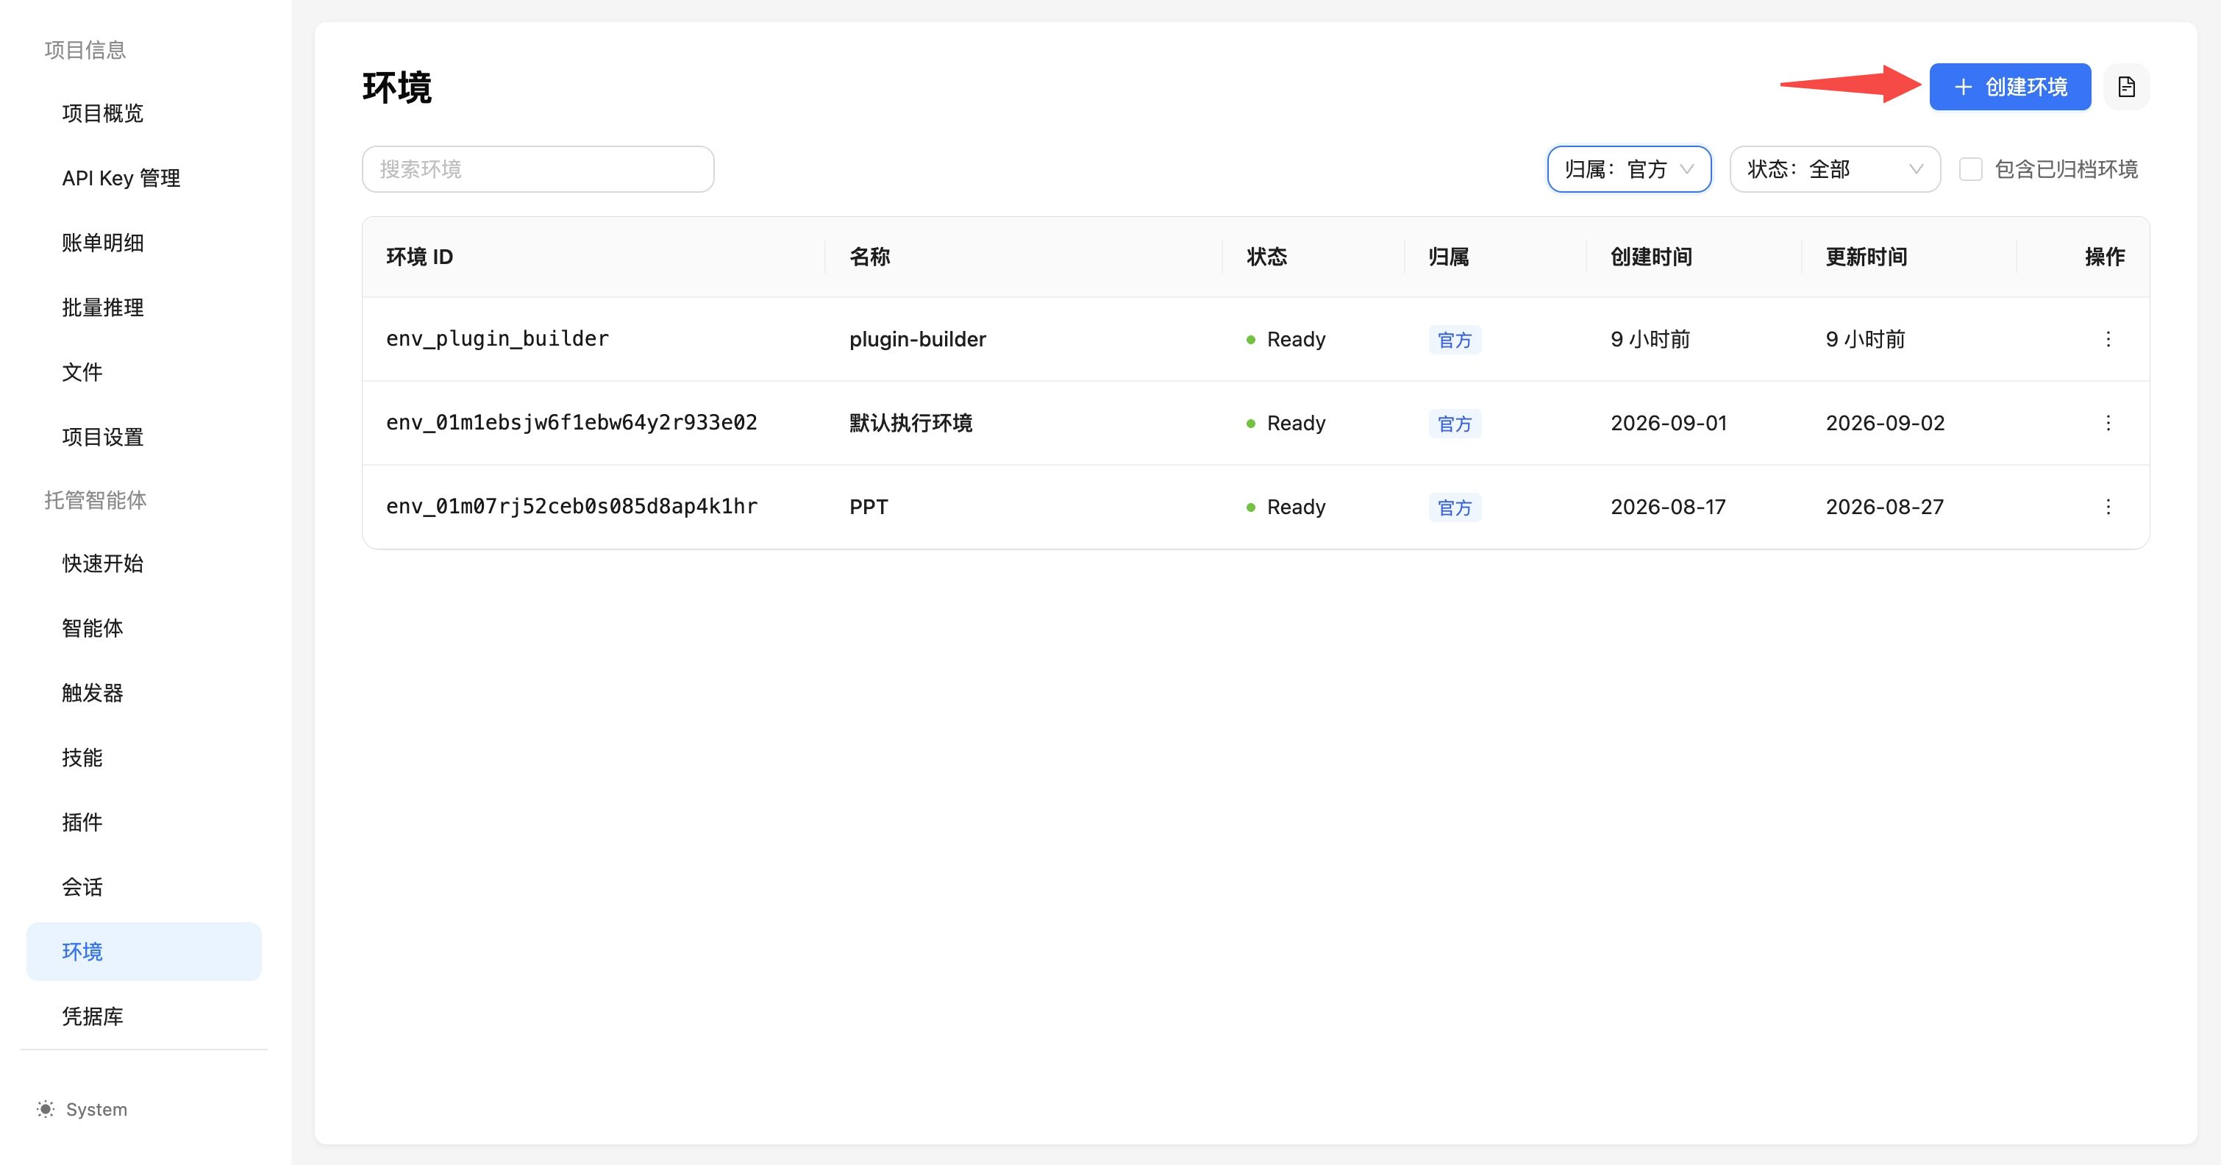
Task: Click Ready status of 默认执行环境 row
Action: [x=1286, y=423]
